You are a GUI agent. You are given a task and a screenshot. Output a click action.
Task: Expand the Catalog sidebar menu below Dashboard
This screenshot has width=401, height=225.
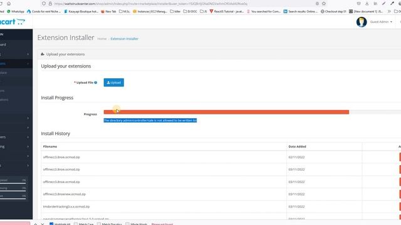[16, 54]
